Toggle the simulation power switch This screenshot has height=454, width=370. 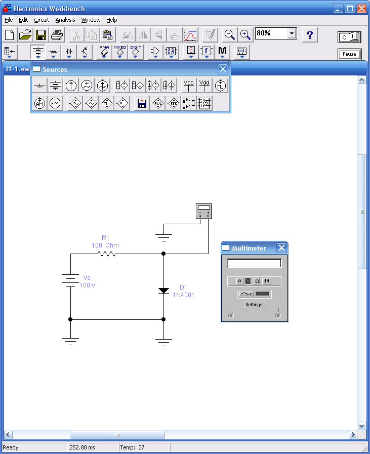pos(349,37)
